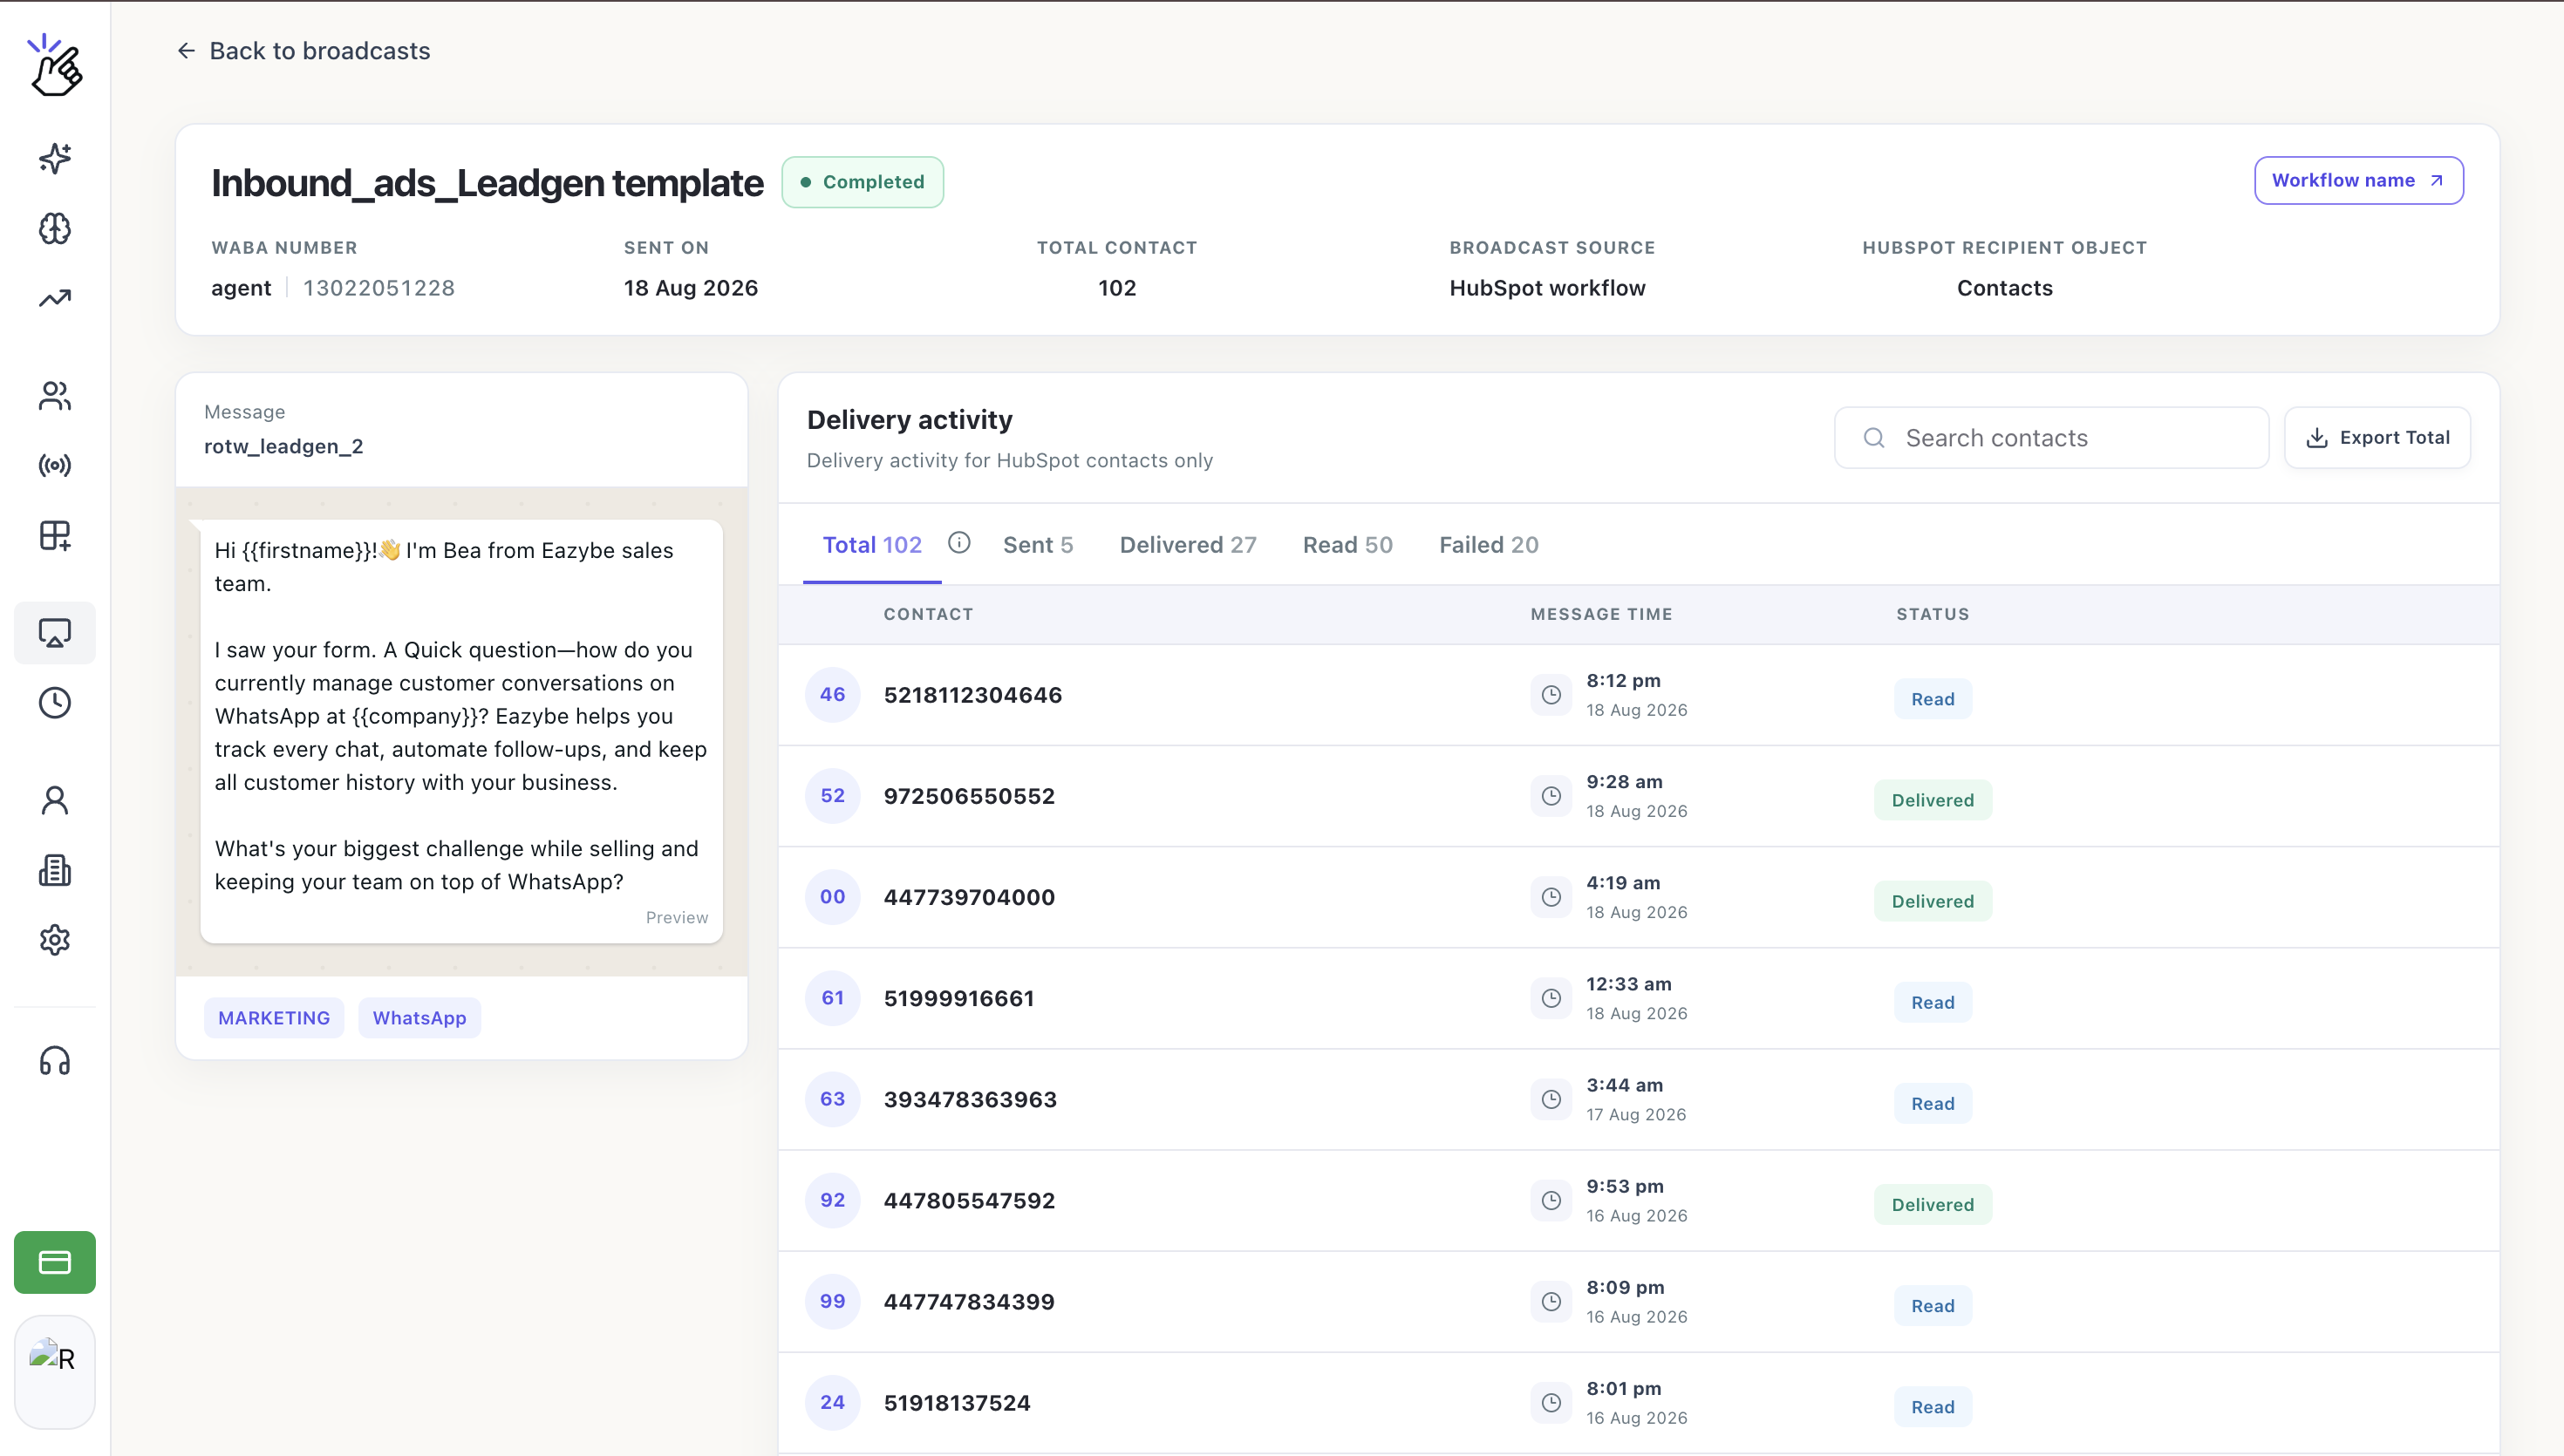2564x1456 pixels.
Task: Click the MESSAGE TIME column header
Action: point(1601,614)
